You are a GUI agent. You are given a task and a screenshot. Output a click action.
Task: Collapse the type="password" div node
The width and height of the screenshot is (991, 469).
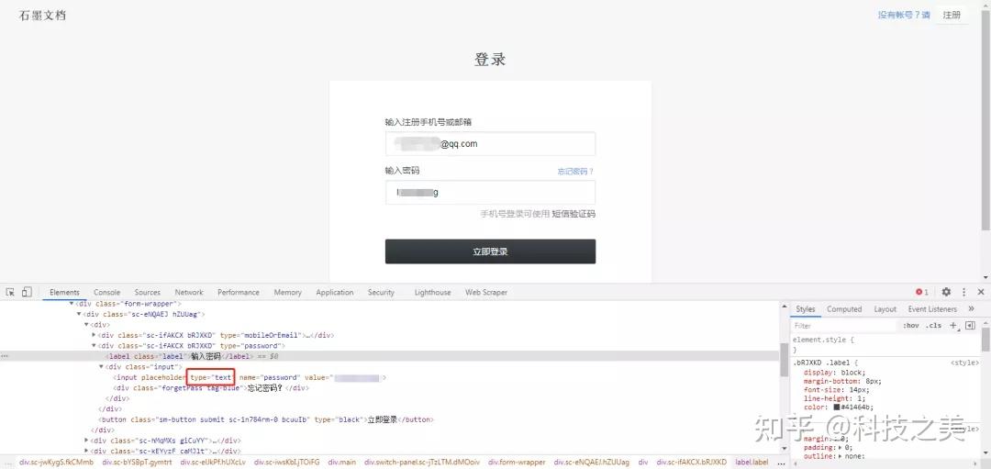point(95,346)
